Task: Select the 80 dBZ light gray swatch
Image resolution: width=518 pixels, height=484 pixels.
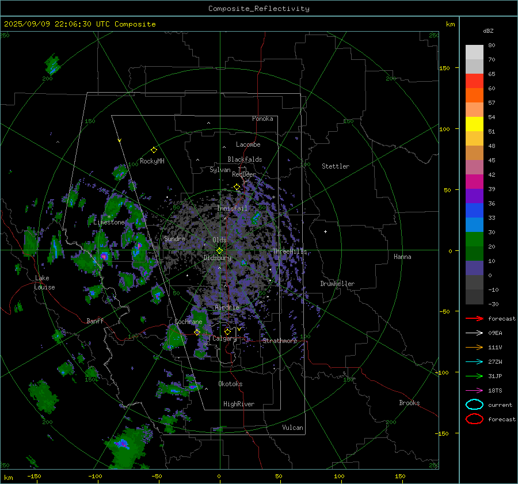Action: 474,52
